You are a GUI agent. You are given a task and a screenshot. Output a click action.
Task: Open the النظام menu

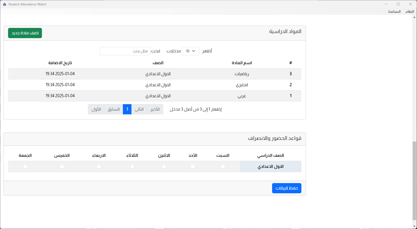point(409,12)
